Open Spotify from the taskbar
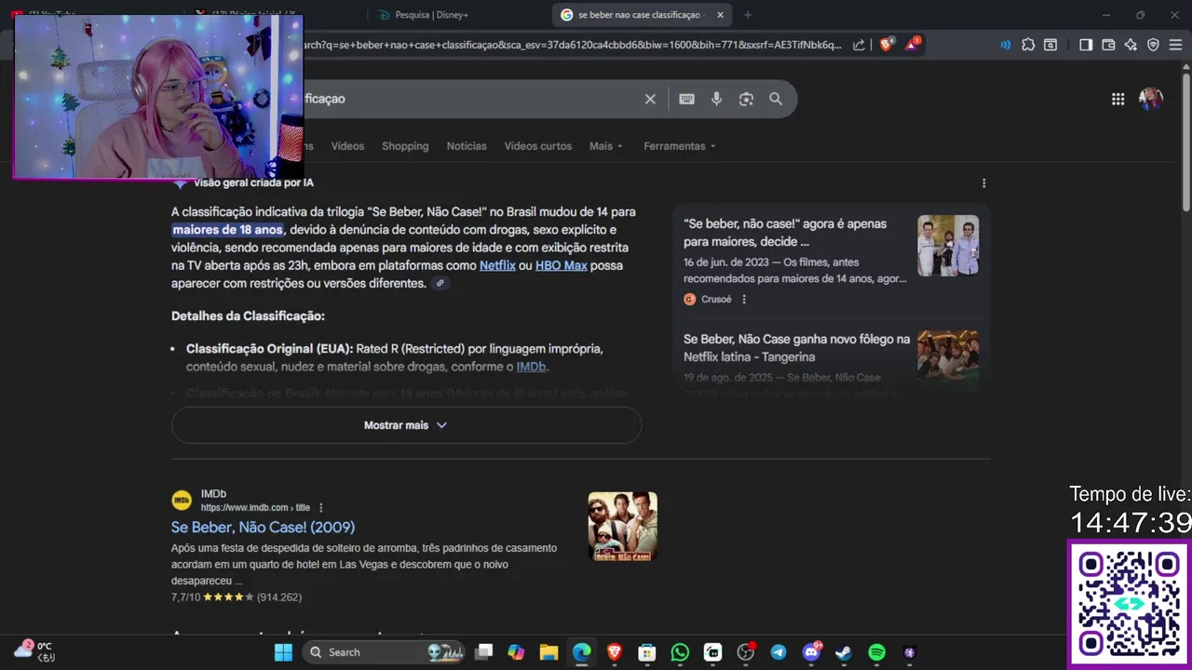The height and width of the screenshot is (670, 1192). click(x=876, y=652)
